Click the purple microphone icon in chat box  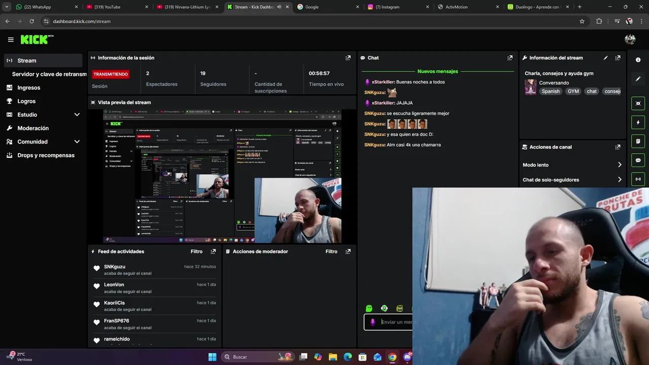[373, 322]
